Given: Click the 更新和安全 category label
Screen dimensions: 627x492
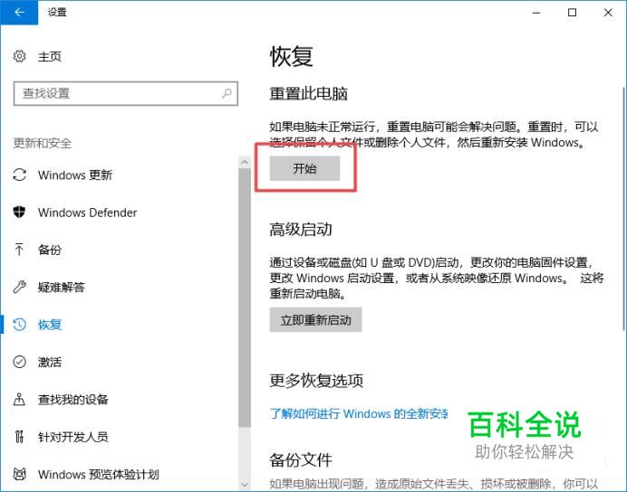Looking at the screenshot, I should 43,143.
